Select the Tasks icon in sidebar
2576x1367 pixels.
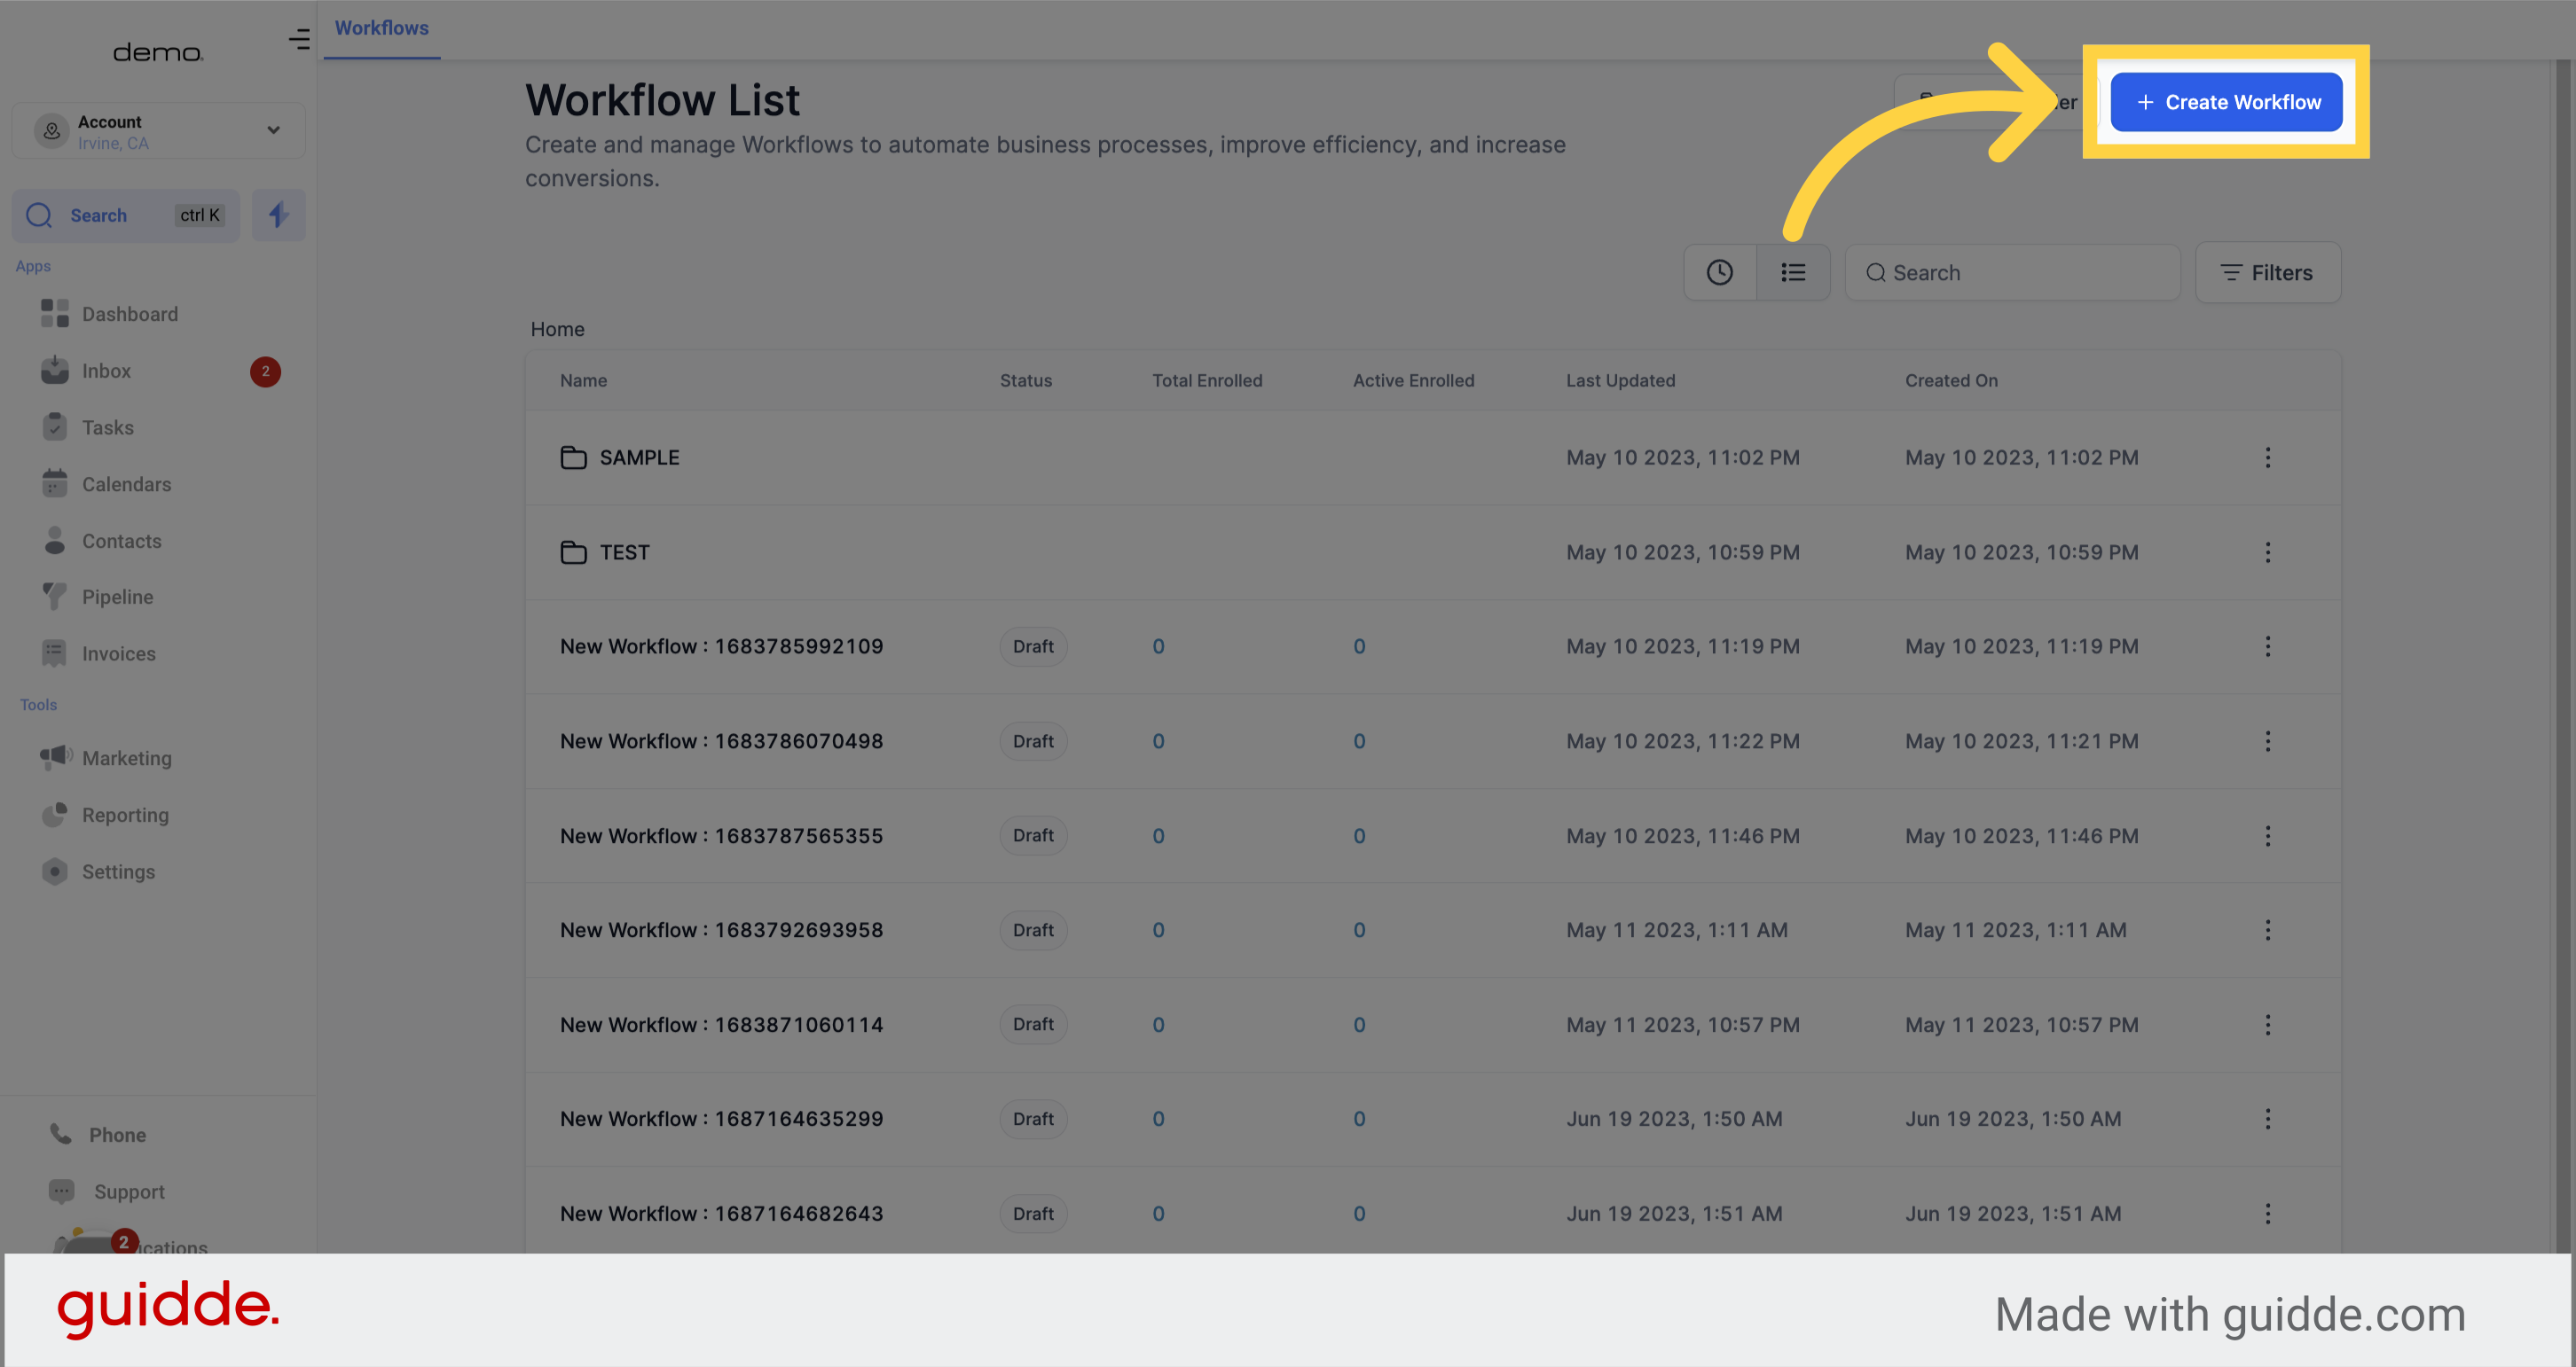[x=55, y=426]
